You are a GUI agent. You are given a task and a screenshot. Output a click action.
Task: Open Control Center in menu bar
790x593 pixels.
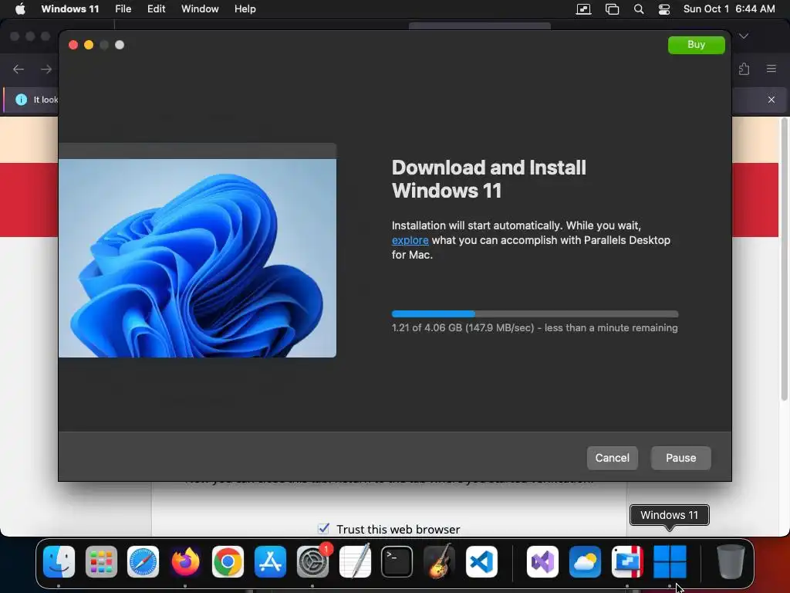[664, 9]
